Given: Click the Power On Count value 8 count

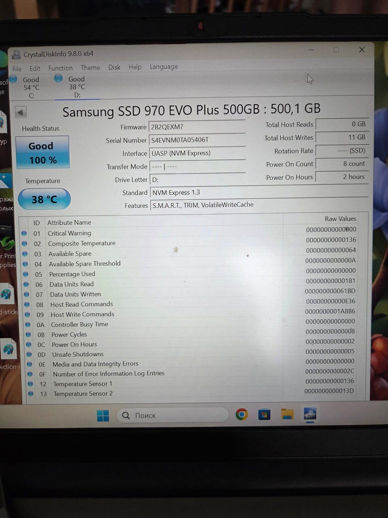Looking at the screenshot, I should [342, 163].
